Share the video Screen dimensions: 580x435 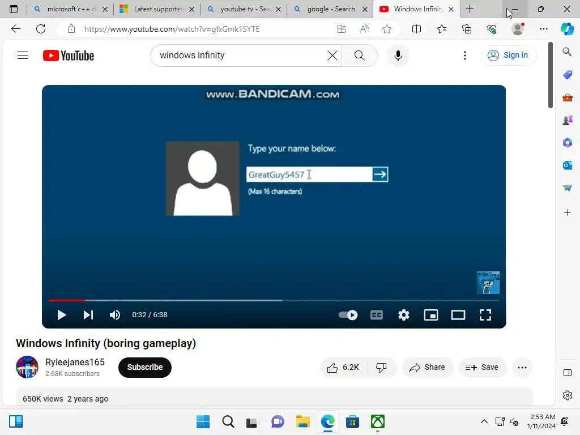pos(427,367)
